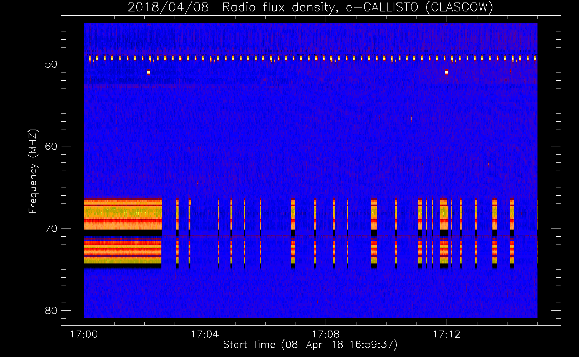Click the plot title "Radio flux density, e-CALLISTO (GLASGOW)"

[357, 7]
